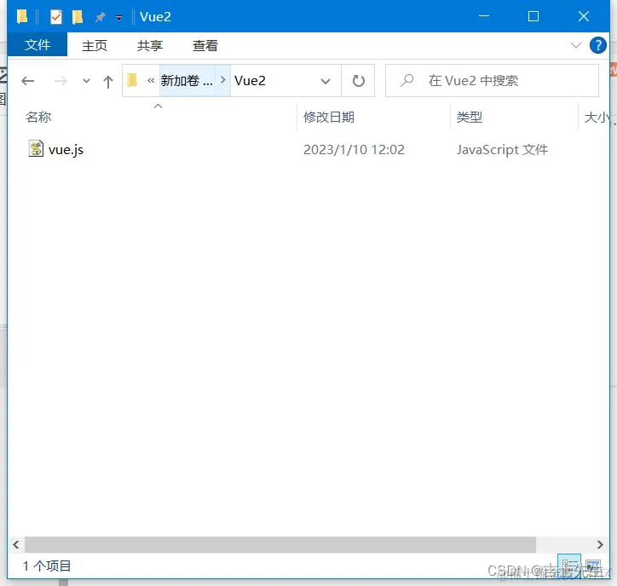Image resolution: width=617 pixels, height=586 pixels.
Task: Expand the ribbon with the chevron
Action: (576, 45)
